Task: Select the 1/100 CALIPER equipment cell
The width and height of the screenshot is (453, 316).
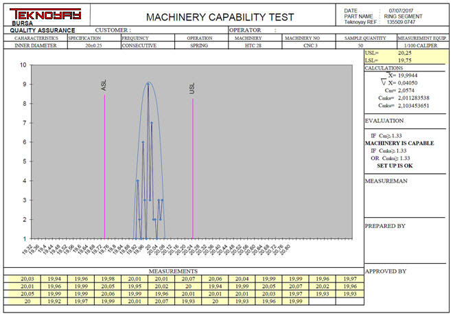Action: (x=423, y=45)
